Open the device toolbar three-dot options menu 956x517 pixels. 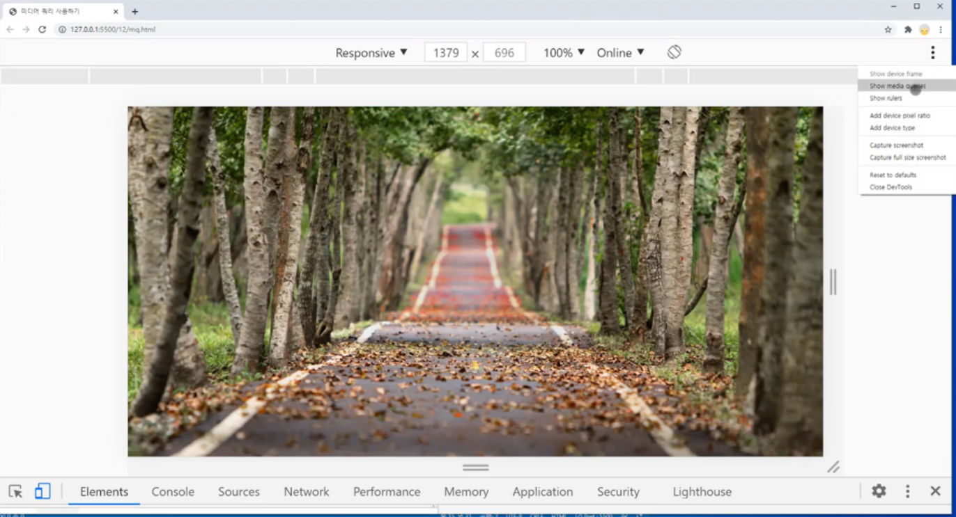932,52
